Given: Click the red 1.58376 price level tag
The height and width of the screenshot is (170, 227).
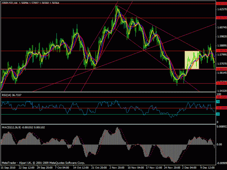Looking at the screenshot, I should pos(221,50).
